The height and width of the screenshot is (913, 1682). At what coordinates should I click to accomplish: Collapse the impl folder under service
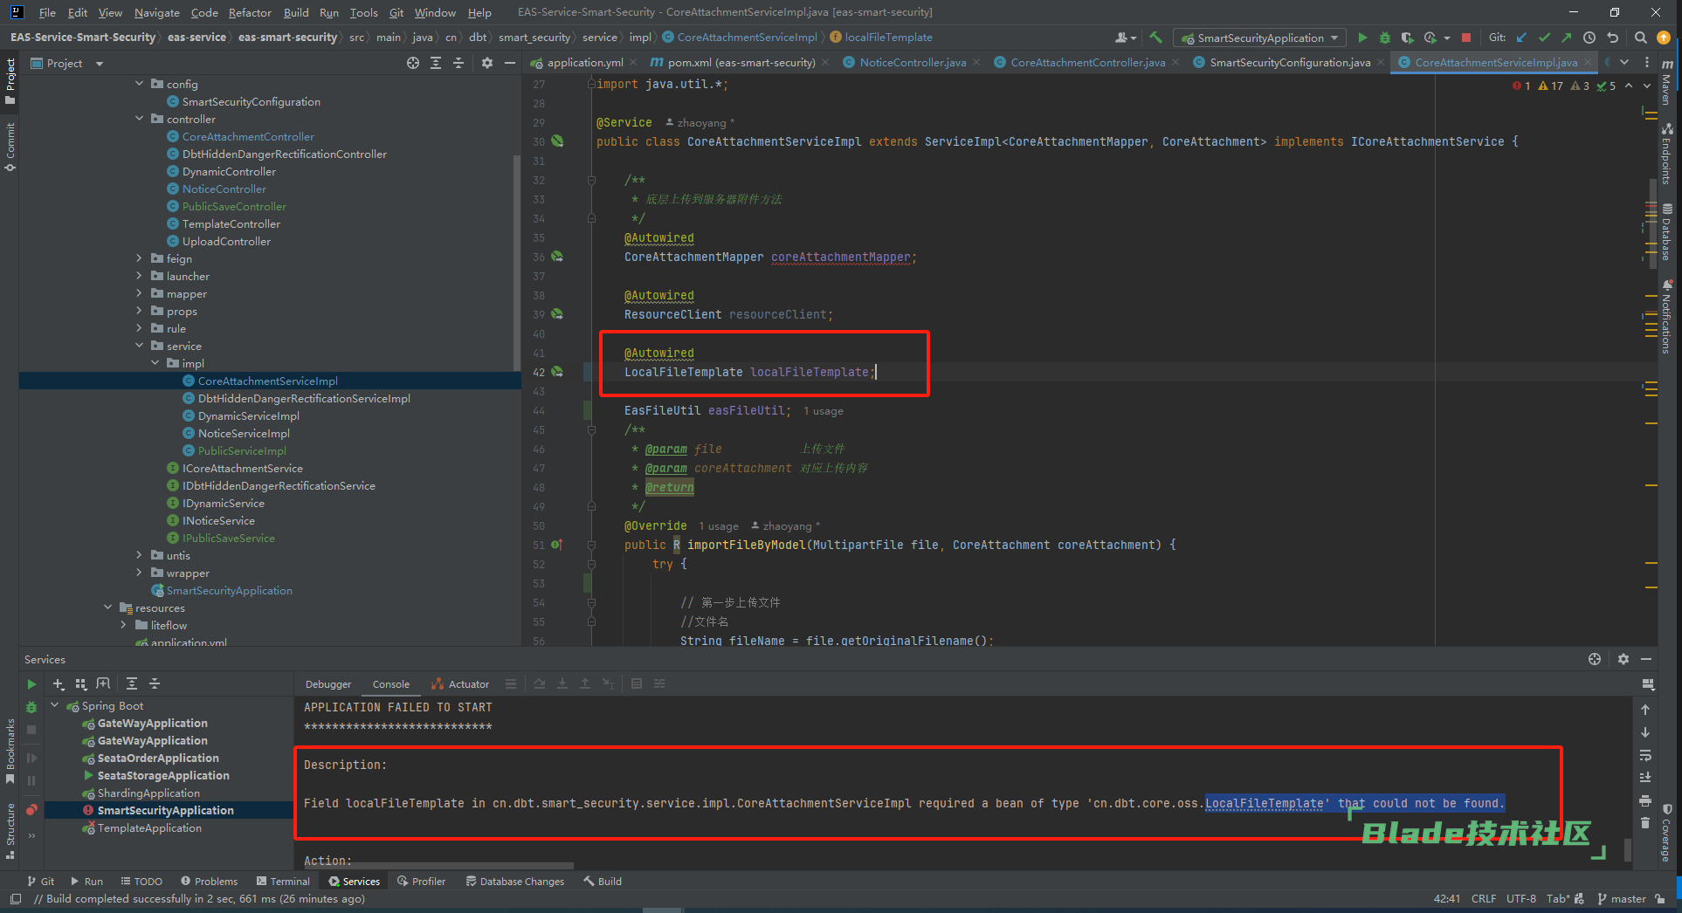click(155, 363)
